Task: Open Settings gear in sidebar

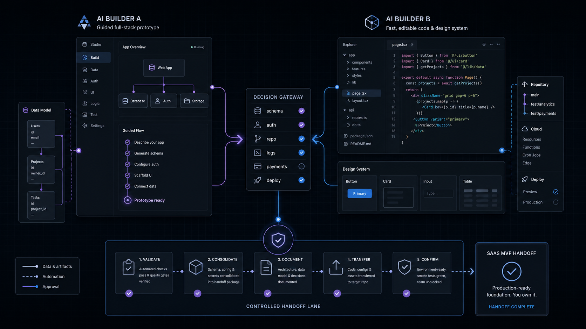Action: (x=85, y=126)
